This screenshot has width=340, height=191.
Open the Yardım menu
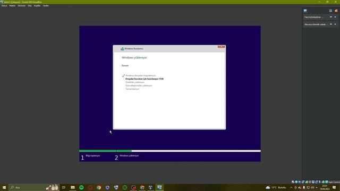click(46, 6)
